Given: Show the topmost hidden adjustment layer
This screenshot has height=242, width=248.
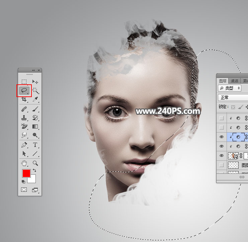Looking at the screenshot, I should pos(221,118).
